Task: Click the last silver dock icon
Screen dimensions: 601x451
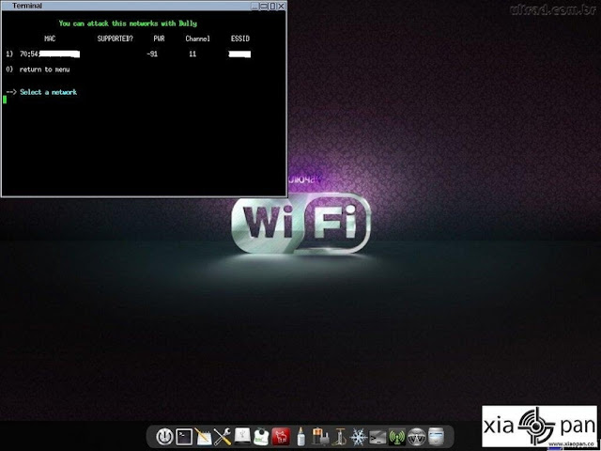Action: tap(436, 436)
